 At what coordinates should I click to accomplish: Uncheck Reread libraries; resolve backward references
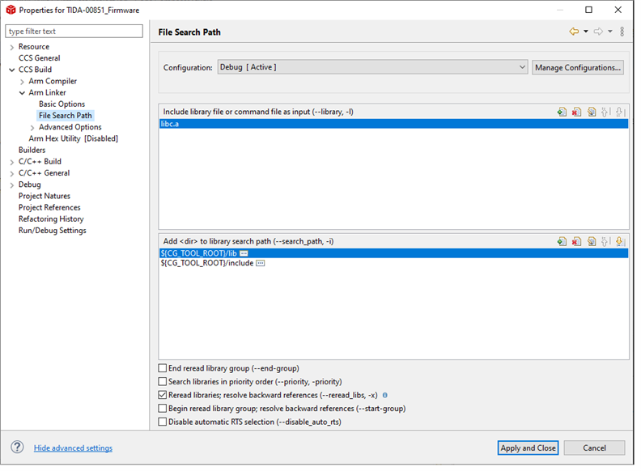(x=163, y=395)
